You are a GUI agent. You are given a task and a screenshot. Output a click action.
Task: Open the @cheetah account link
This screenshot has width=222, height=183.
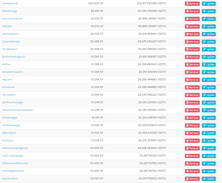(8, 87)
